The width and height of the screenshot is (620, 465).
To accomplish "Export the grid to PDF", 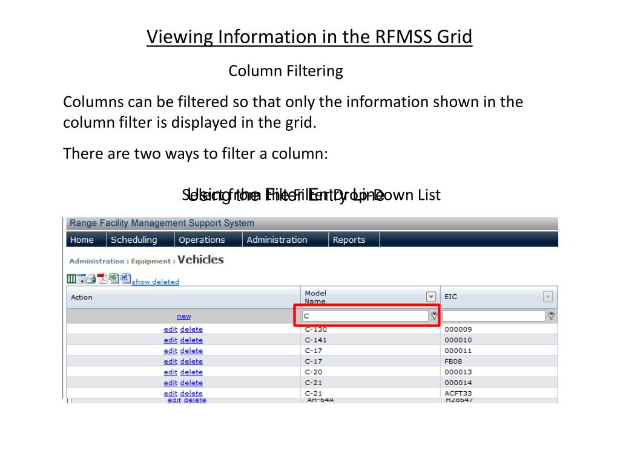I will click(x=102, y=279).
